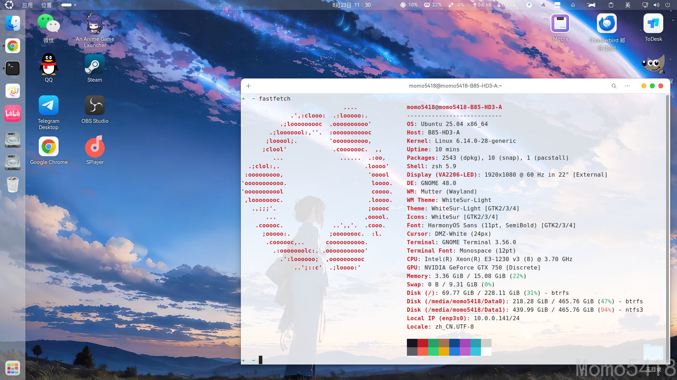Open the Terminal icon in dock
This screenshot has height=380, width=677.
(13, 68)
